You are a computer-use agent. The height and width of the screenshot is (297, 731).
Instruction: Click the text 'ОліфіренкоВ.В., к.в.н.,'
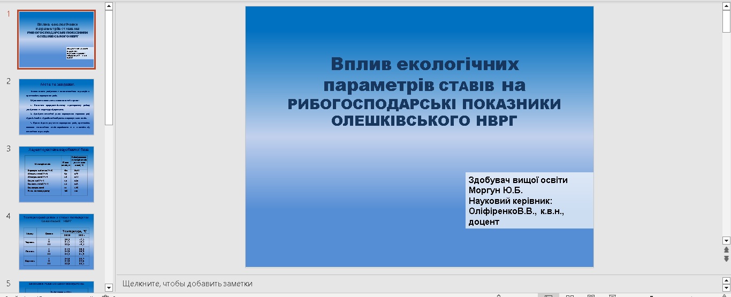click(516, 211)
